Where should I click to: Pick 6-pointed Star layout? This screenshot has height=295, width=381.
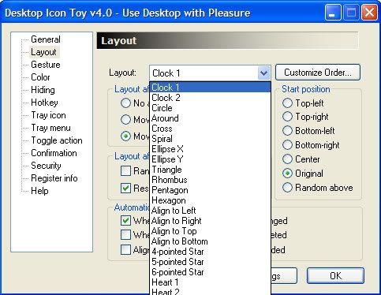(211, 272)
